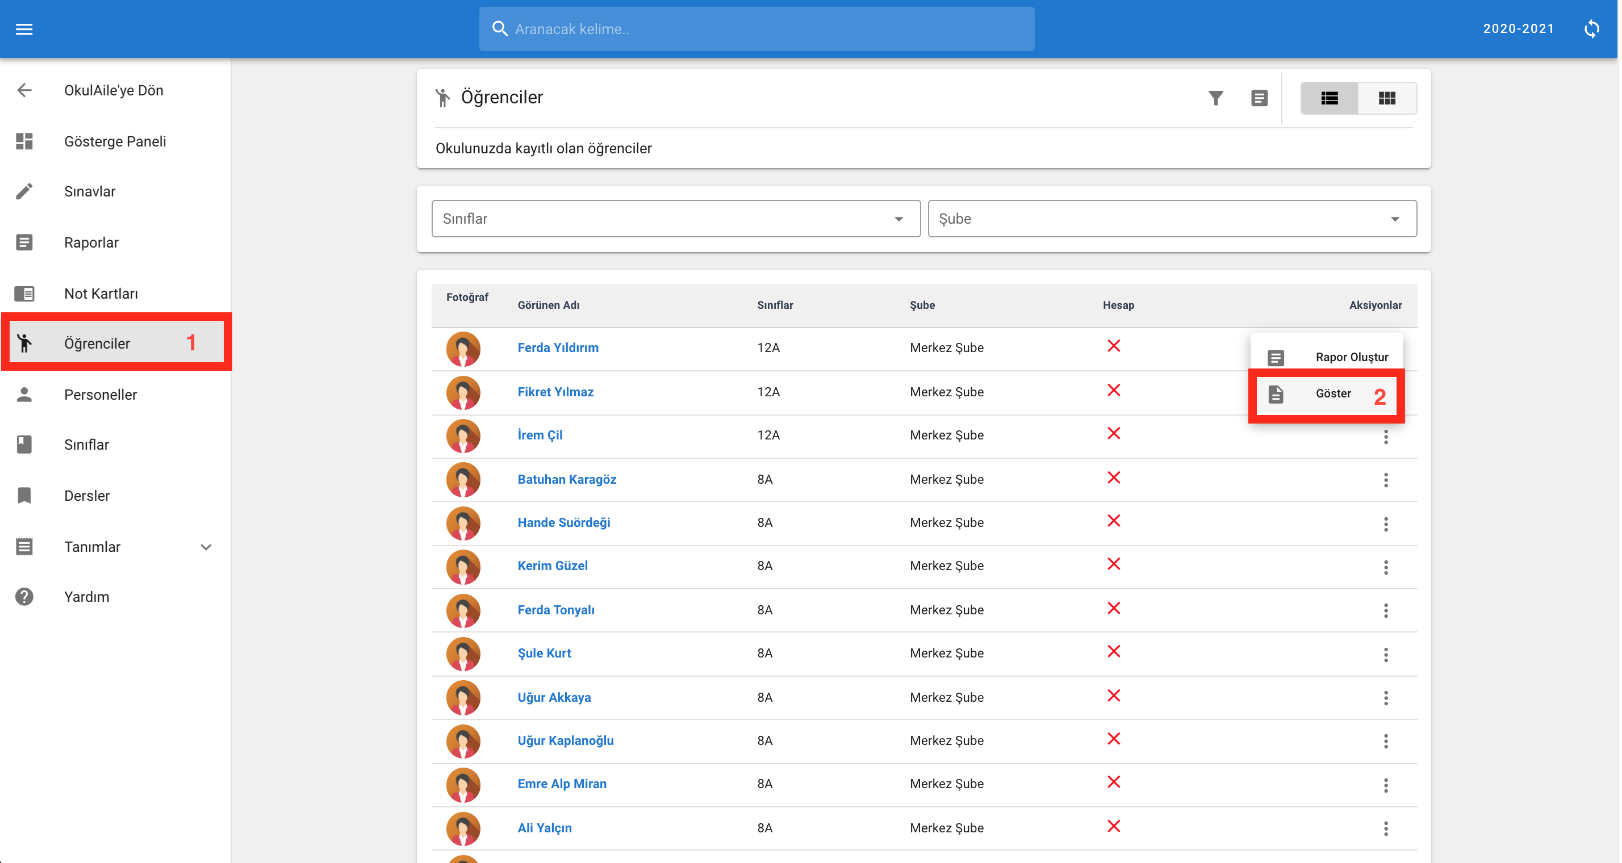Open student Ferda Yıldırım's profile link
The width and height of the screenshot is (1622, 863).
pyautogui.click(x=558, y=347)
